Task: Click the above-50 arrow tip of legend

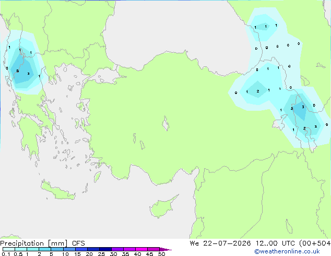Action: (x=165, y=249)
